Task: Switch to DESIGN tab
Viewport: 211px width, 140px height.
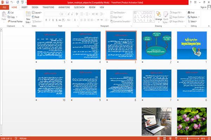Action: (x=35, y=7)
